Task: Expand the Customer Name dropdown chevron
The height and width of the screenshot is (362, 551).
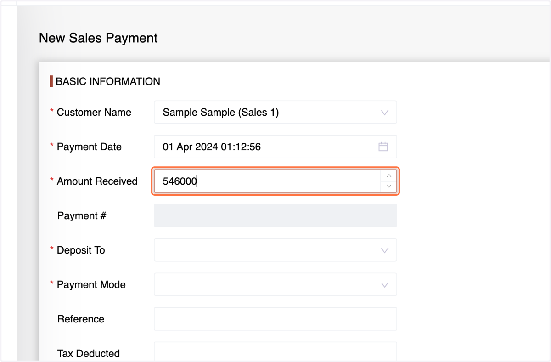Action: tap(385, 113)
